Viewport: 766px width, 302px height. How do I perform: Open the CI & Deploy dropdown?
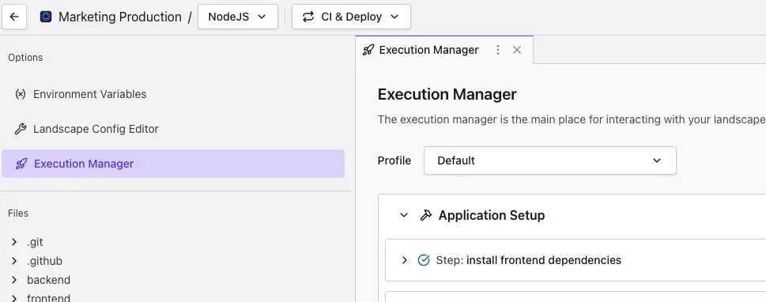(x=351, y=17)
